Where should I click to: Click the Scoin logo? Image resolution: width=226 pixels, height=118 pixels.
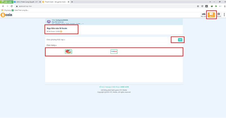tap(6, 15)
